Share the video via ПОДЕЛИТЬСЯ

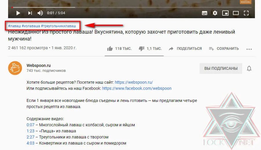click(185, 49)
